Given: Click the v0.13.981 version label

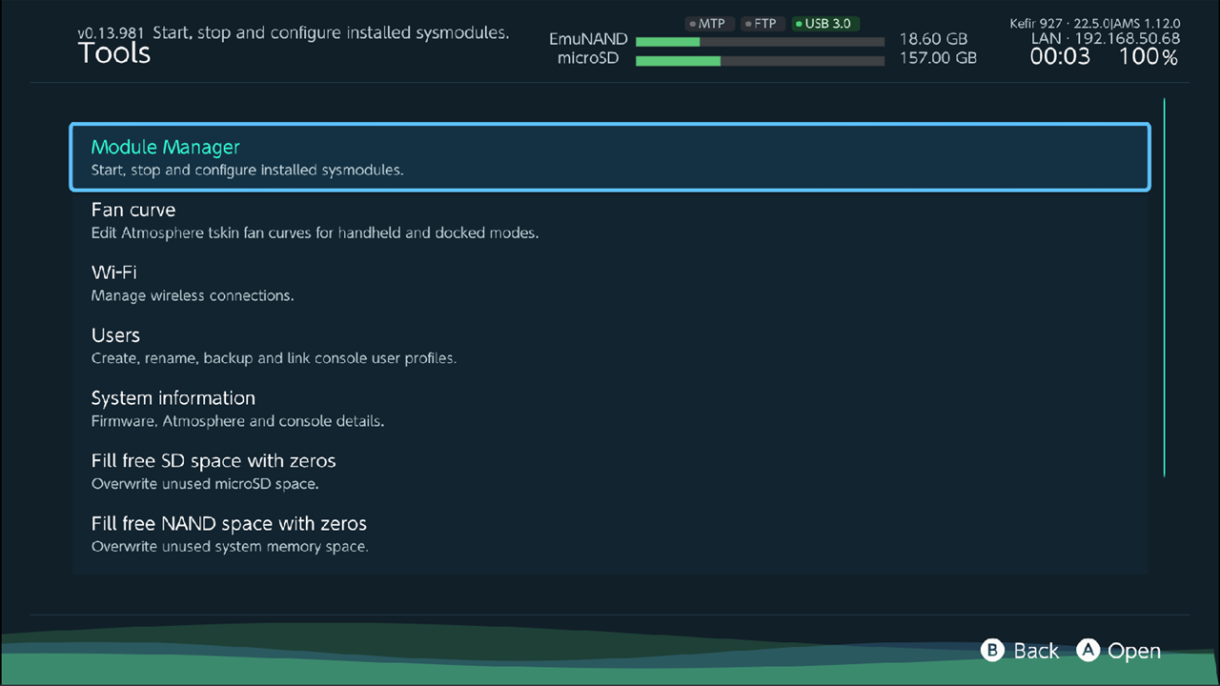Looking at the screenshot, I should [x=112, y=33].
